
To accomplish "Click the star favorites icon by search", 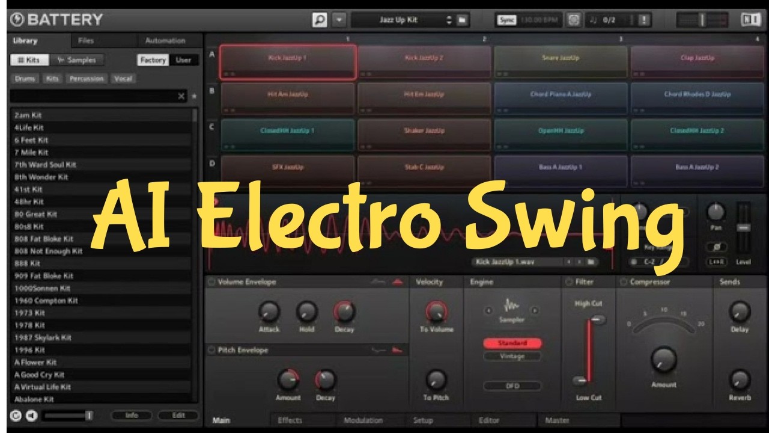I will coord(193,96).
